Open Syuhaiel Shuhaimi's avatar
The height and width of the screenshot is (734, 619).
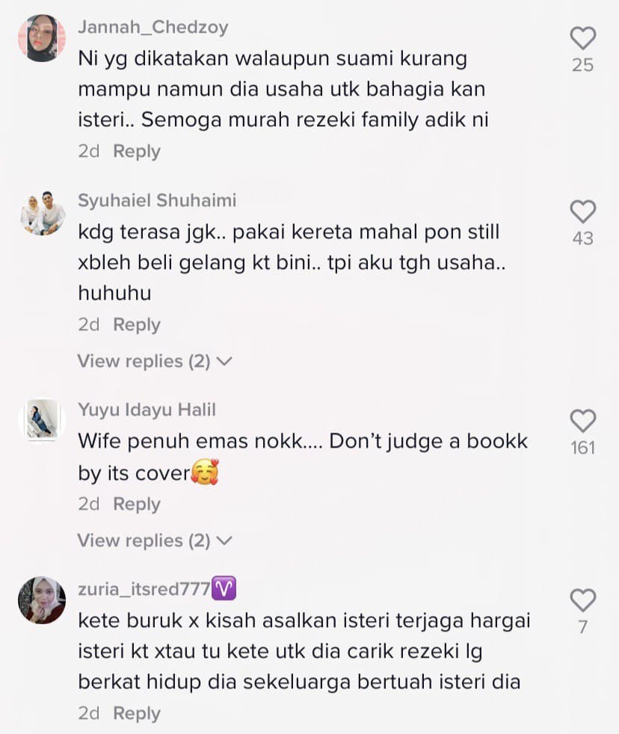tap(42, 214)
